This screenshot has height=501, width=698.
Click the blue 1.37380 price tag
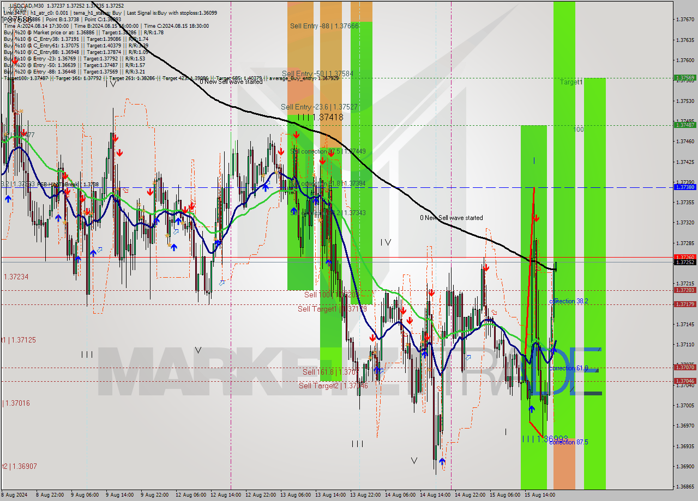coord(685,187)
